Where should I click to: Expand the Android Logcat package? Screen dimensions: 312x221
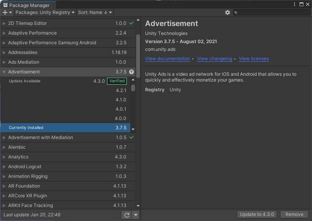pos(4,167)
